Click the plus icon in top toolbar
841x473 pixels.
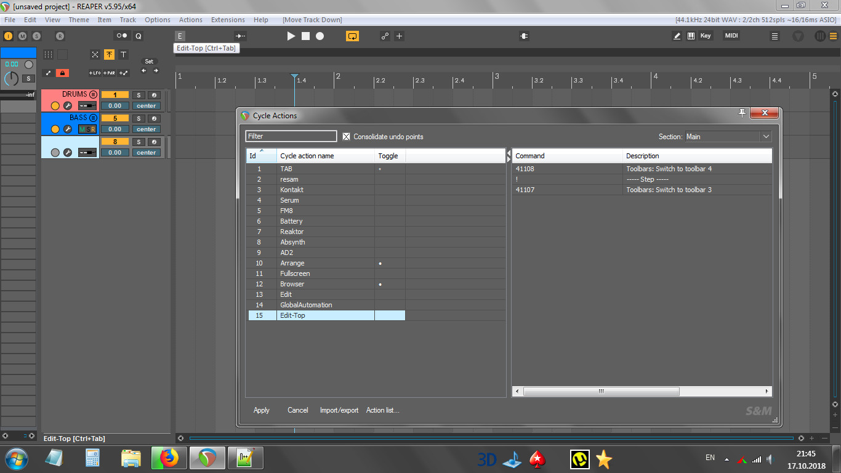point(399,36)
